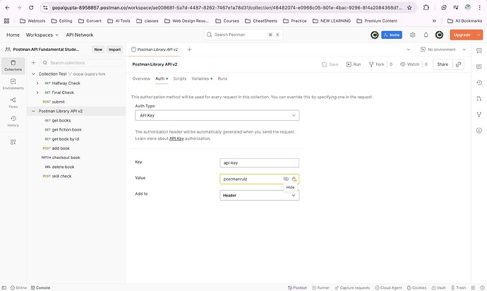Image resolution: width=487 pixels, height=291 pixels.
Task: Expand the Halfway Check request
Action: click(x=37, y=83)
